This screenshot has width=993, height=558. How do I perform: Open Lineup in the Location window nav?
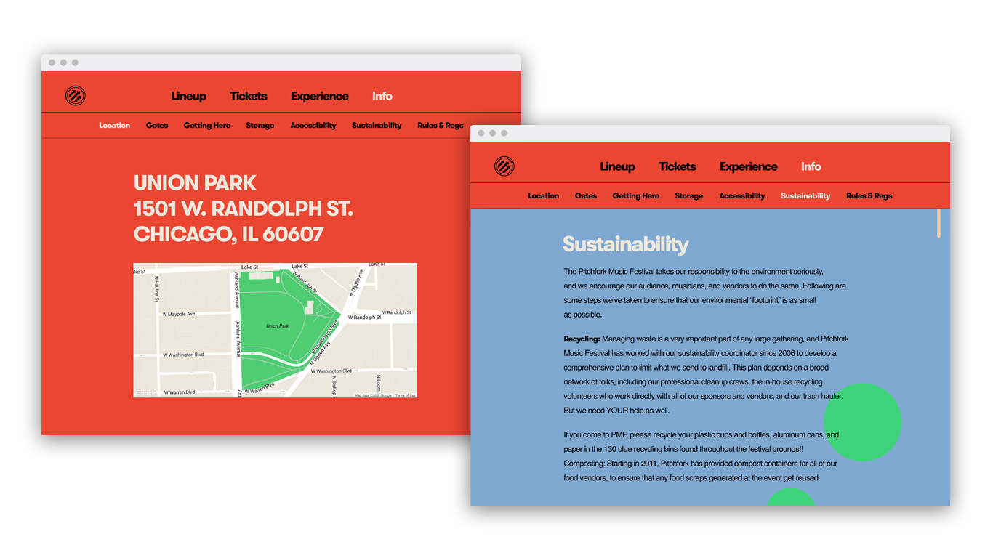(189, 96)
